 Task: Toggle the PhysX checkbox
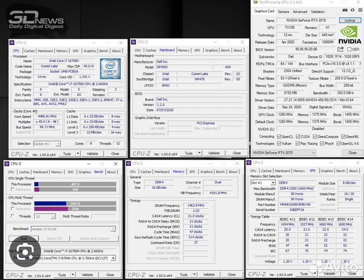click(322, 144)
